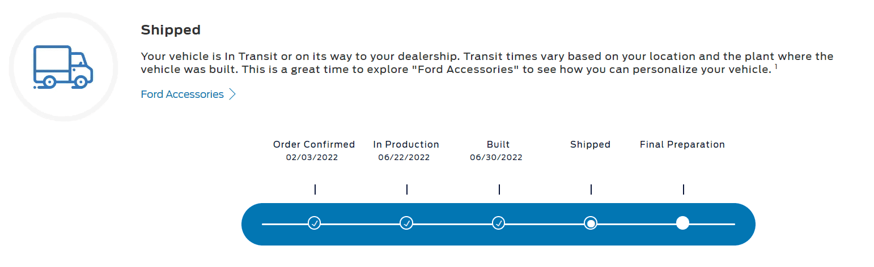Click the 06/30/2022 built date
This screenshot has width=874, height=267.
coord(496,157)
